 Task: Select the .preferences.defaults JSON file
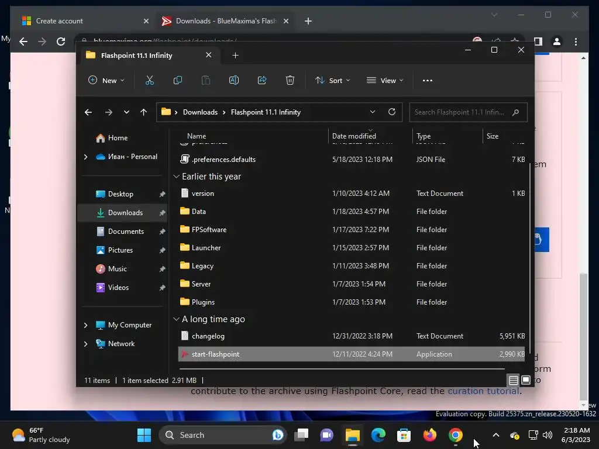(x=352, y=160)
